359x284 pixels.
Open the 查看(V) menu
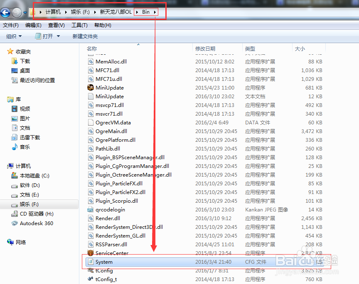tap(57, 25)
